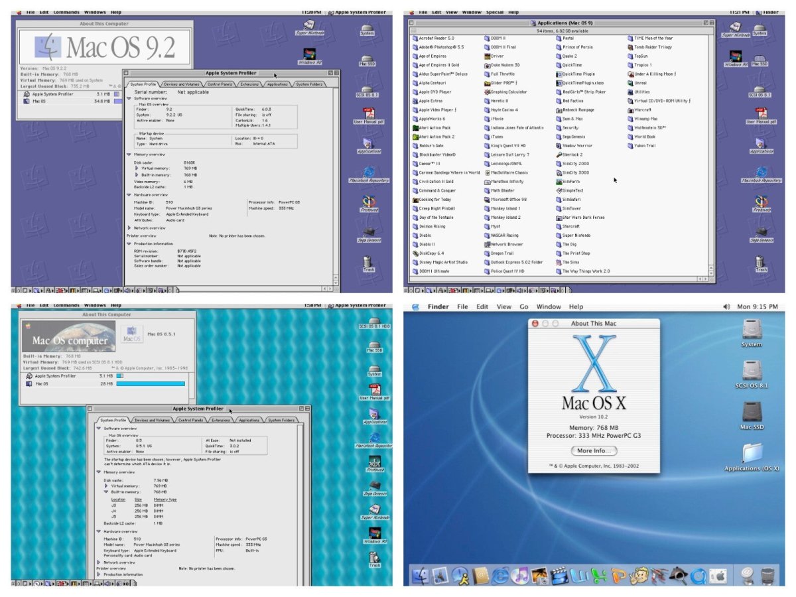The image size is (796, 597).
Task: Select Network Browser in the Applications window
Action: 503,244
